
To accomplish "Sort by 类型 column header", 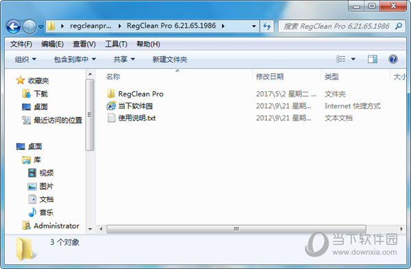I will coord(332,77).
